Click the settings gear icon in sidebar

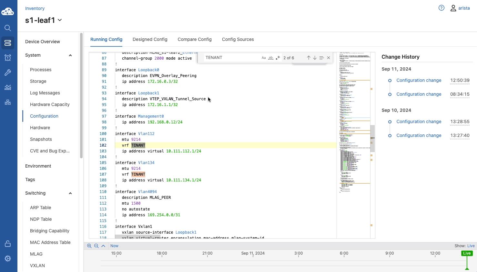coord(8,258)
